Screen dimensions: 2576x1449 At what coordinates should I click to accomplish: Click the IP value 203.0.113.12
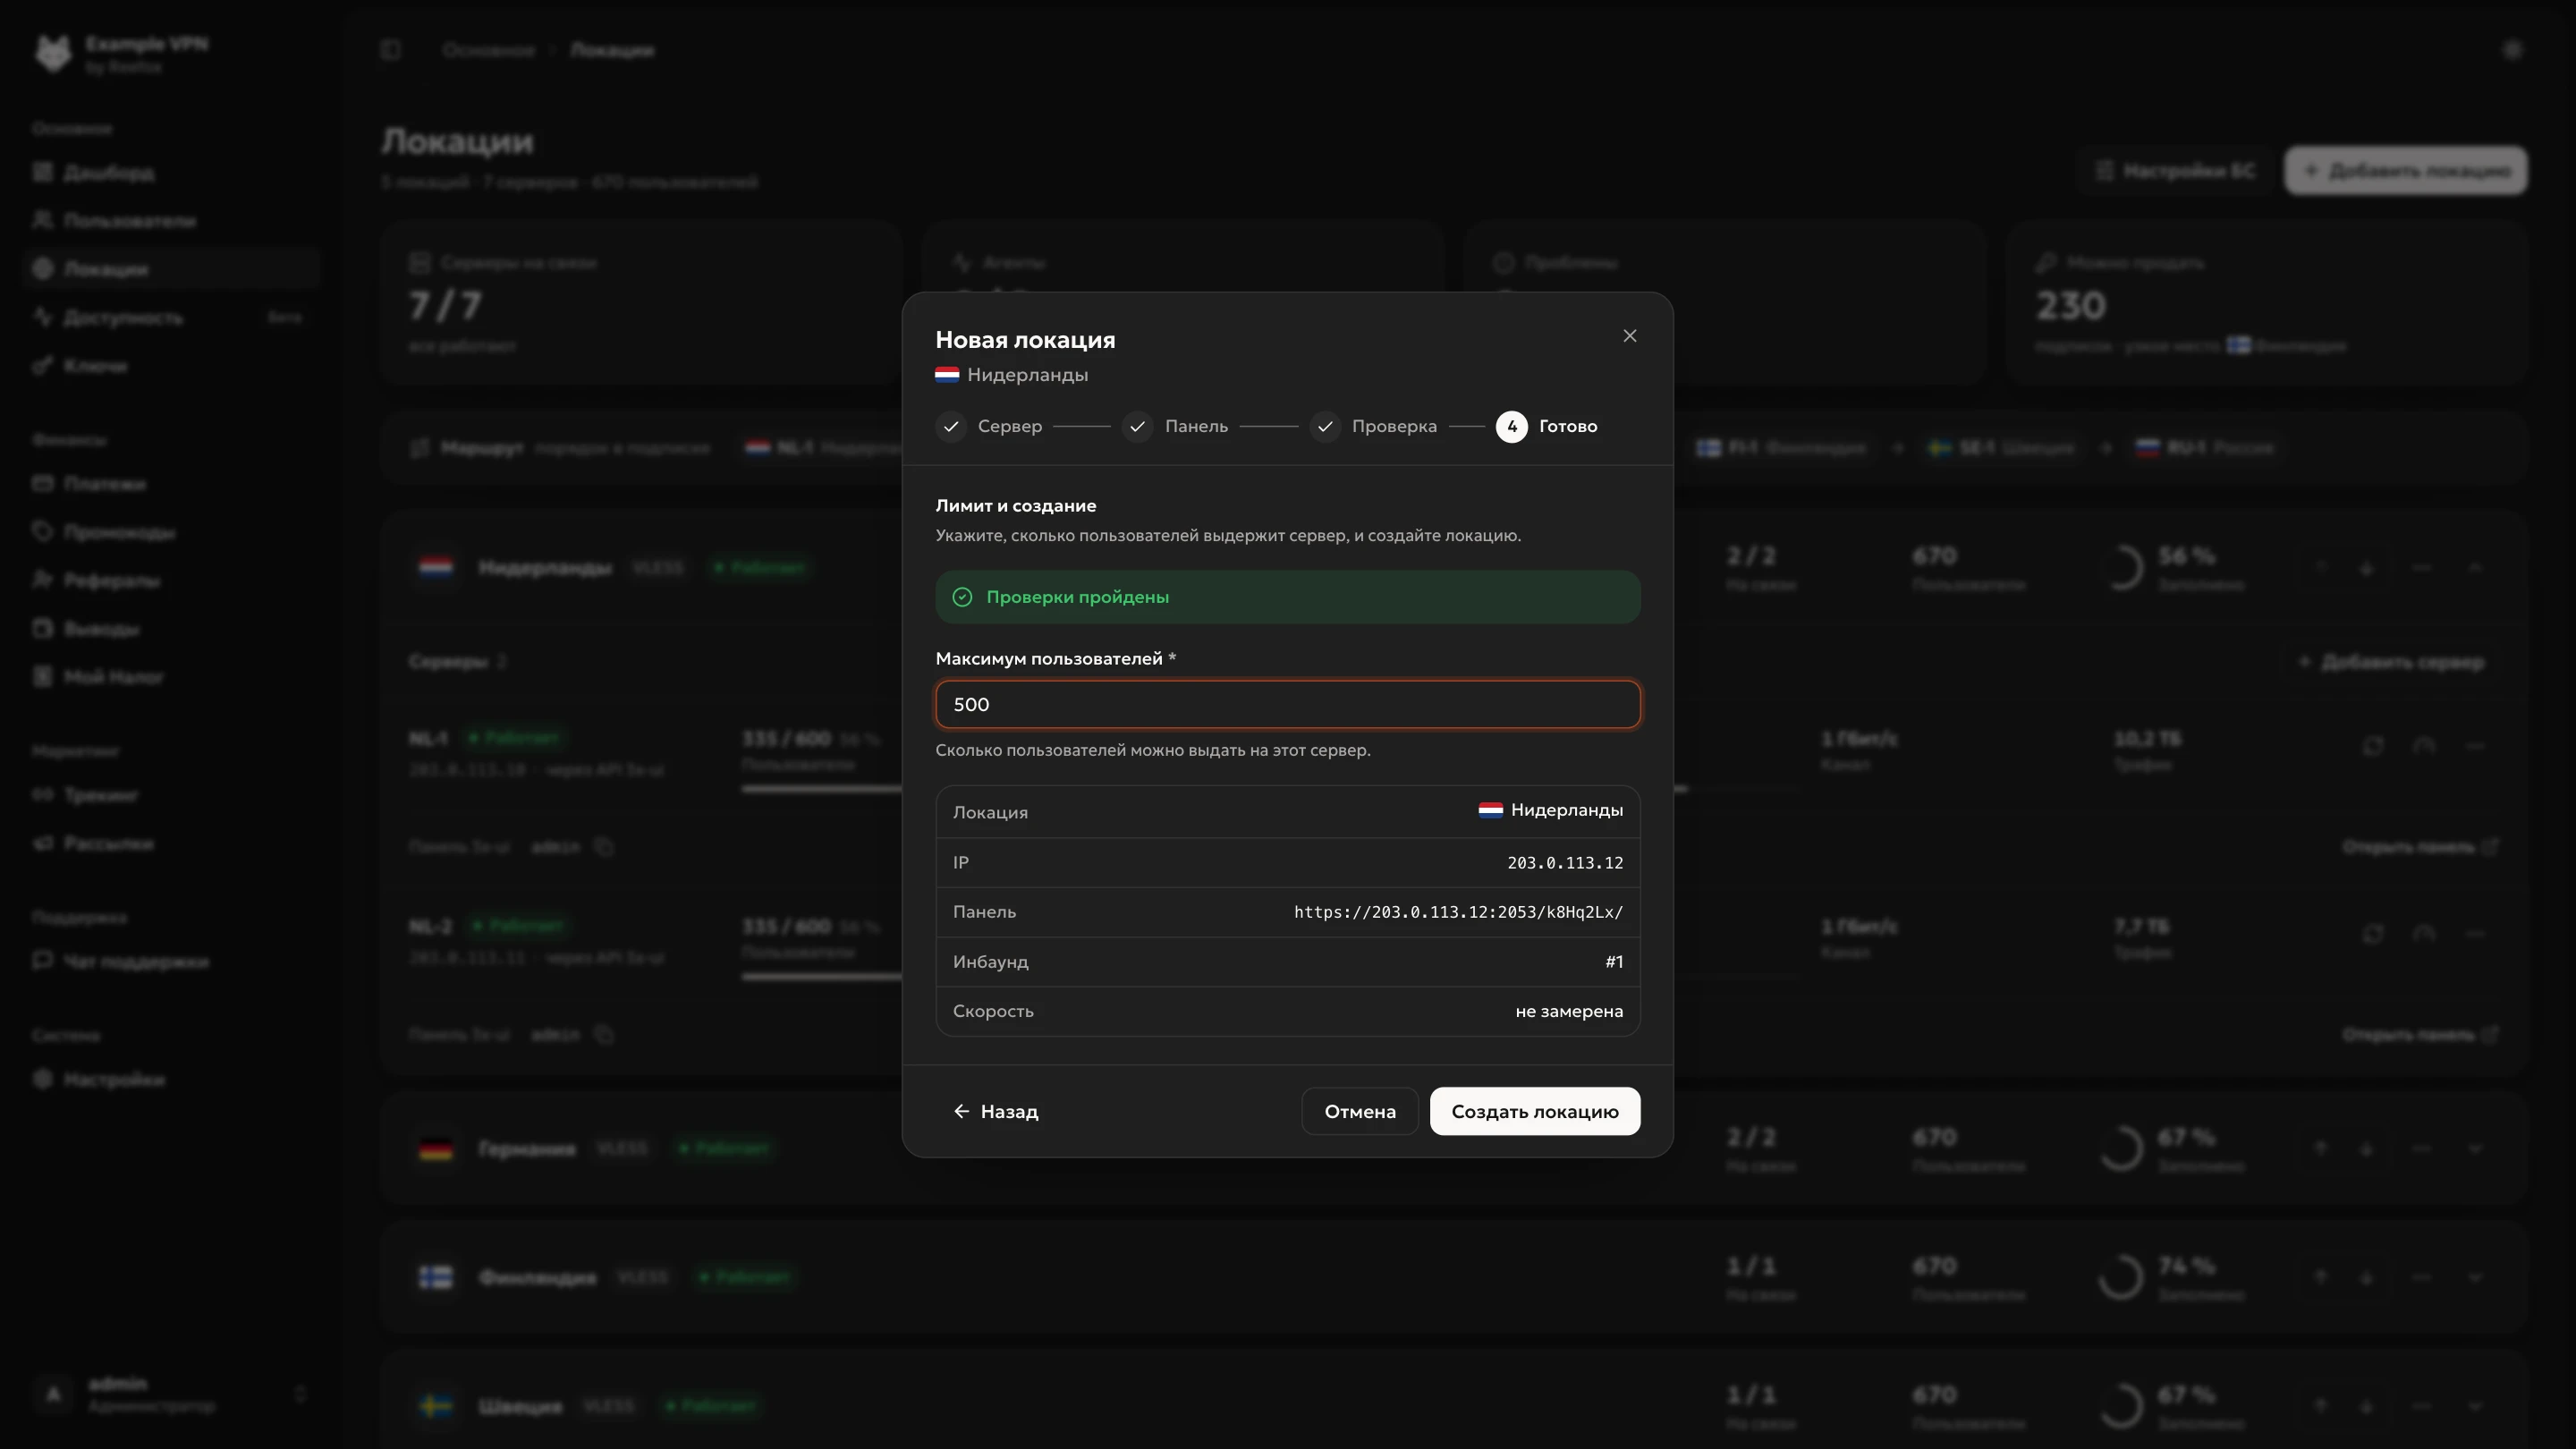click(x=1565, y=863)
